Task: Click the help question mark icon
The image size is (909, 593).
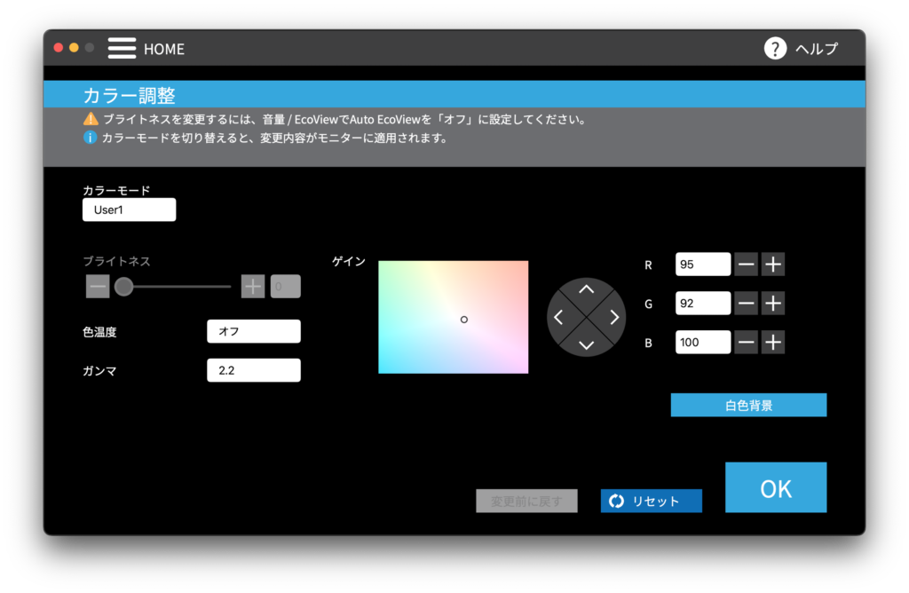Action: [775, 48]
